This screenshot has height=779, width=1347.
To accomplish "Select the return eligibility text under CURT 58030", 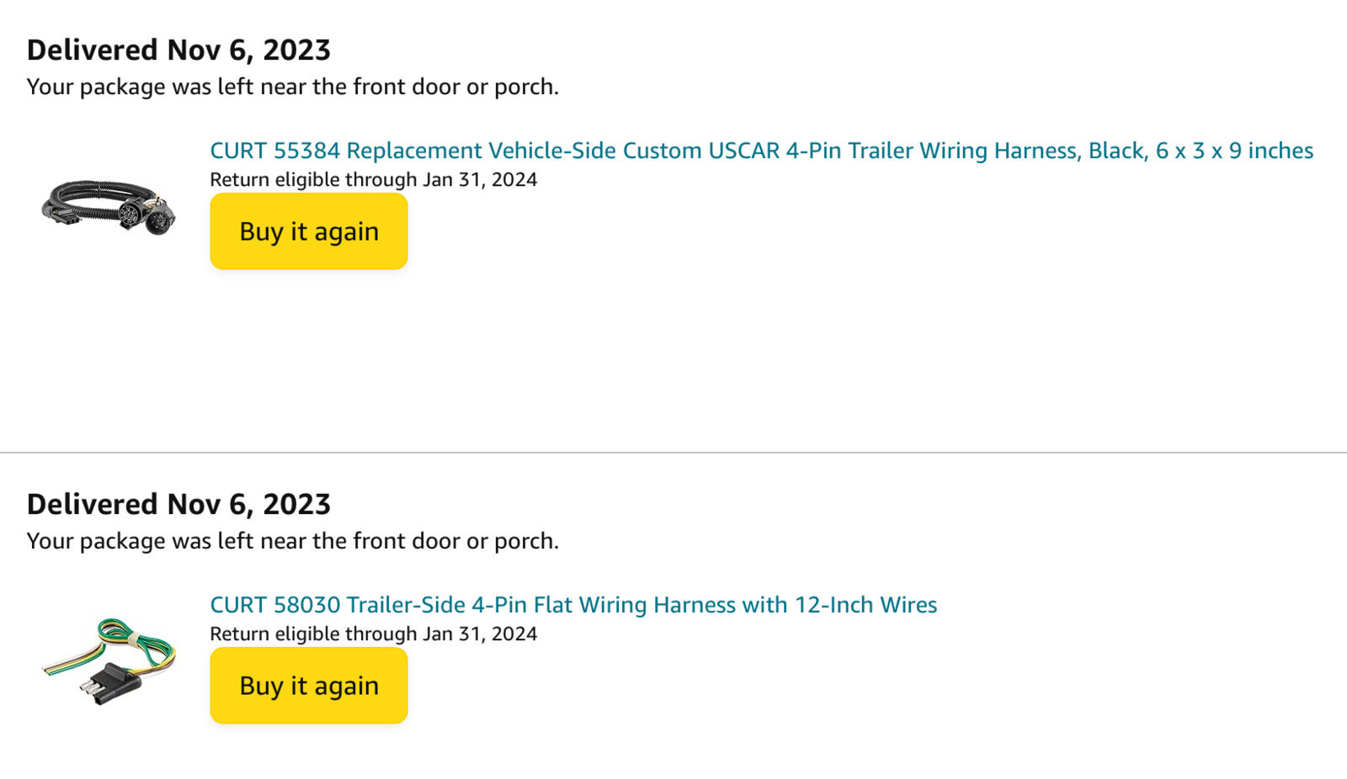I will (373, 634).
